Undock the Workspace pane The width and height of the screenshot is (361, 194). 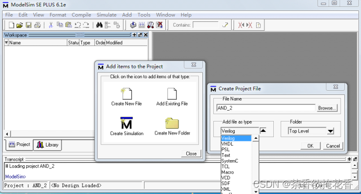pos(140,35)
